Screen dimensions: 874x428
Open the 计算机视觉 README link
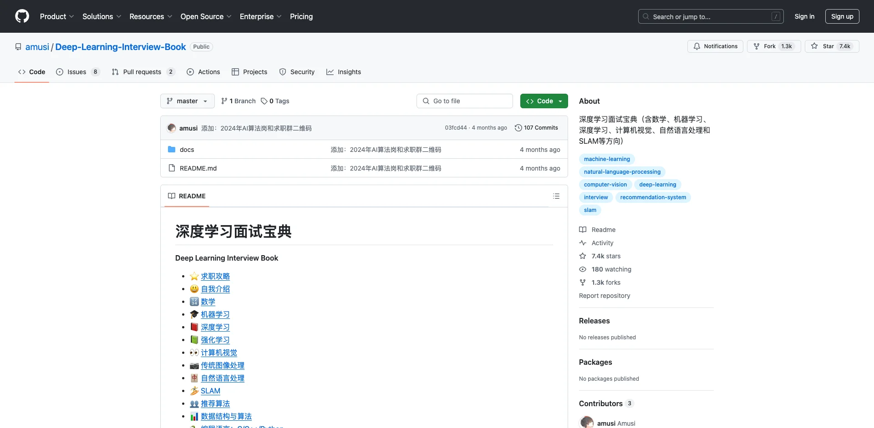click(219, 352)
